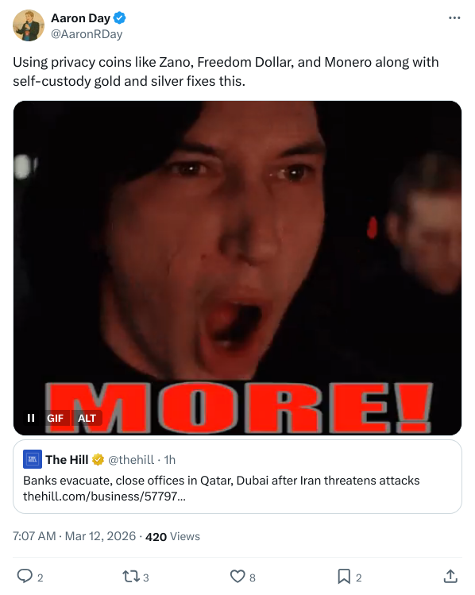Click the blue verified badge by Aaron Day

[x=119, y=17]
